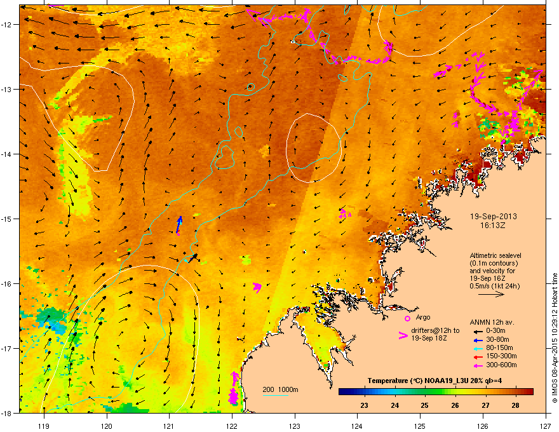Image resolution: width=559 pixels, height=432 pixels.
Task: Click the colorbar tick label 24
Action: click(x=394, y=405)
